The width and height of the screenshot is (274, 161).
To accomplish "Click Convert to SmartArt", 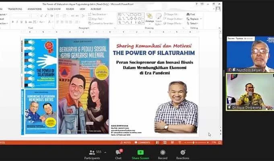I will tap(101, 23).
